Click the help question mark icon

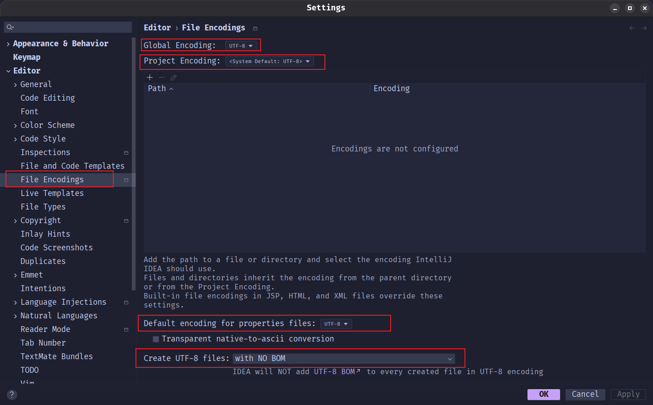click(12, 395)
